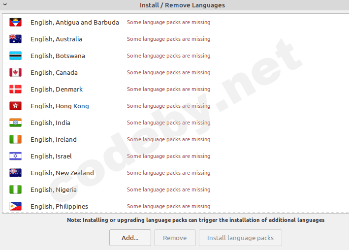Screen dimensions: 349x250
Task: Click the New Zealand flag icon
Action: (15, 173)
